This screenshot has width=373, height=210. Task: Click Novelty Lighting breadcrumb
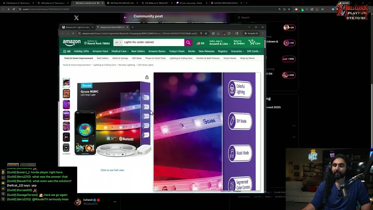click(126, 65)
